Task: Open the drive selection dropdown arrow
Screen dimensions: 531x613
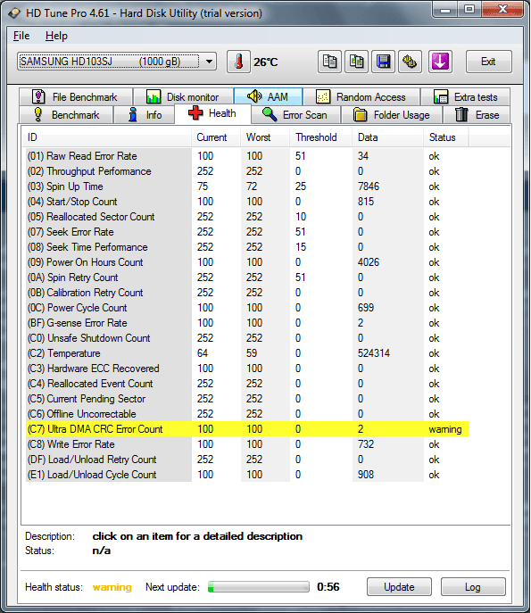Action: point(209,62)
